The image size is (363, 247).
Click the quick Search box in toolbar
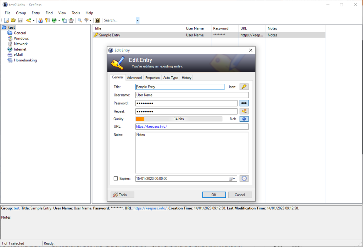119,20
